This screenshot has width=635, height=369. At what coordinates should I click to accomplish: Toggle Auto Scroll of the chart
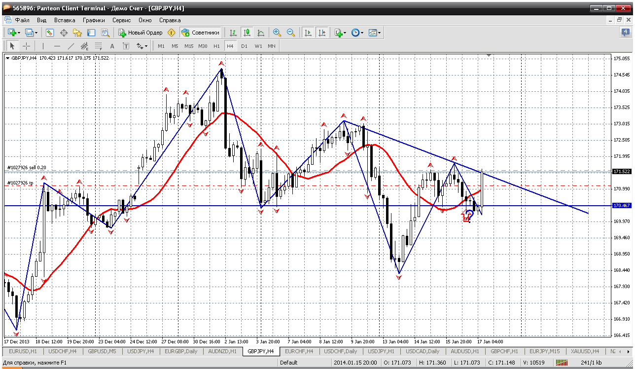(308, 33)
